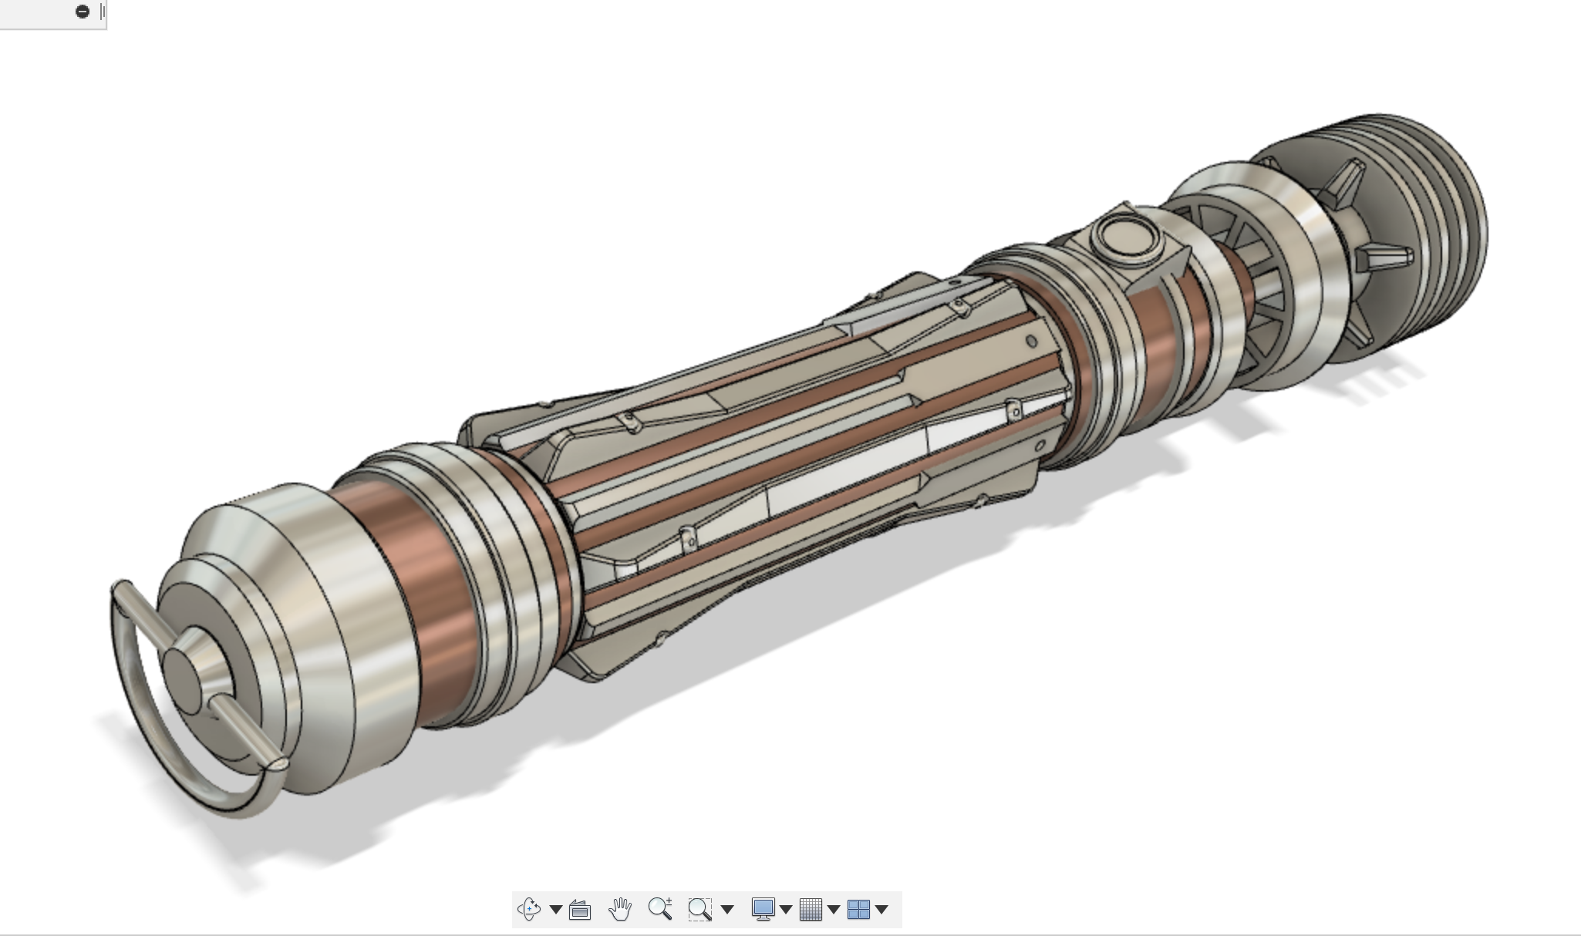Select the Orbit tool
This screenshot has width=1581, height=936.
point(529,910)
